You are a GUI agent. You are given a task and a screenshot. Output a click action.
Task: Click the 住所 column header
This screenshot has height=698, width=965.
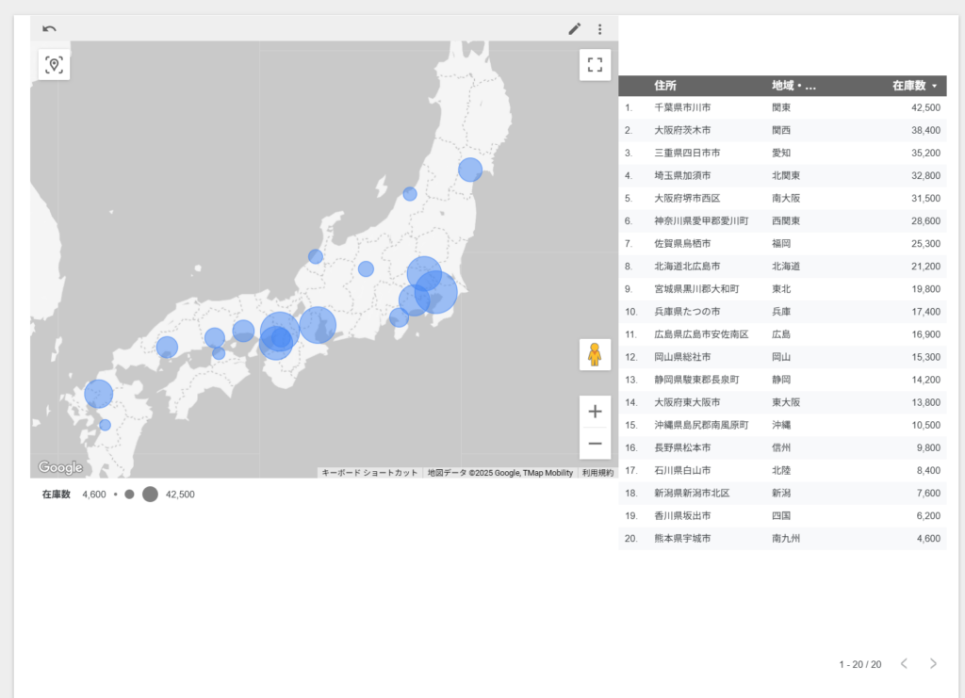pos(665,86)
